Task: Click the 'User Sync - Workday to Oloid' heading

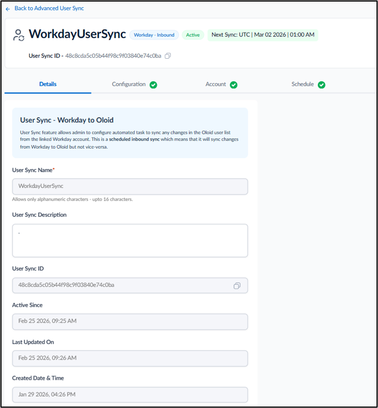Action: click(x=67, y=120)
